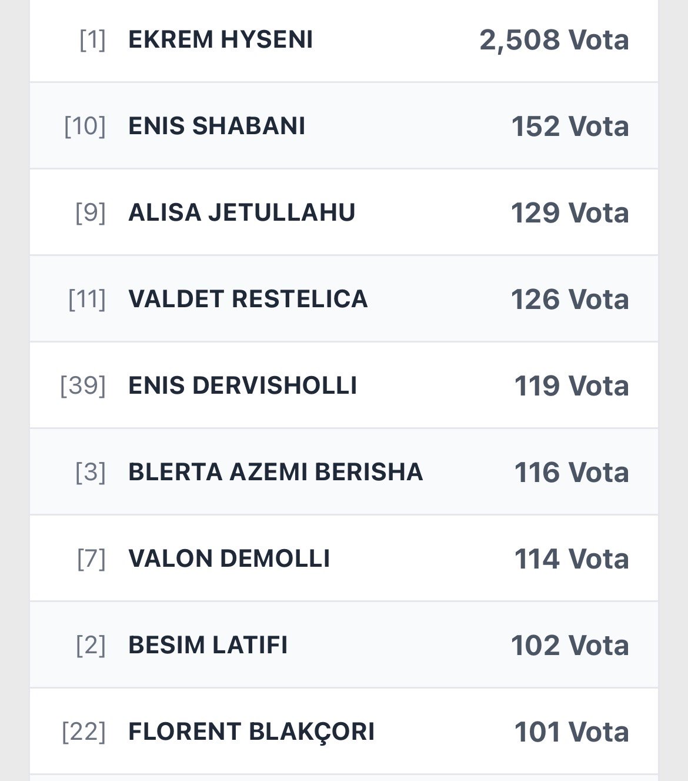Click Enis Shabani's name
Image resolution: width=688 pixels, height=781 pixels.
pyautogui.click(x=216, y=126)
